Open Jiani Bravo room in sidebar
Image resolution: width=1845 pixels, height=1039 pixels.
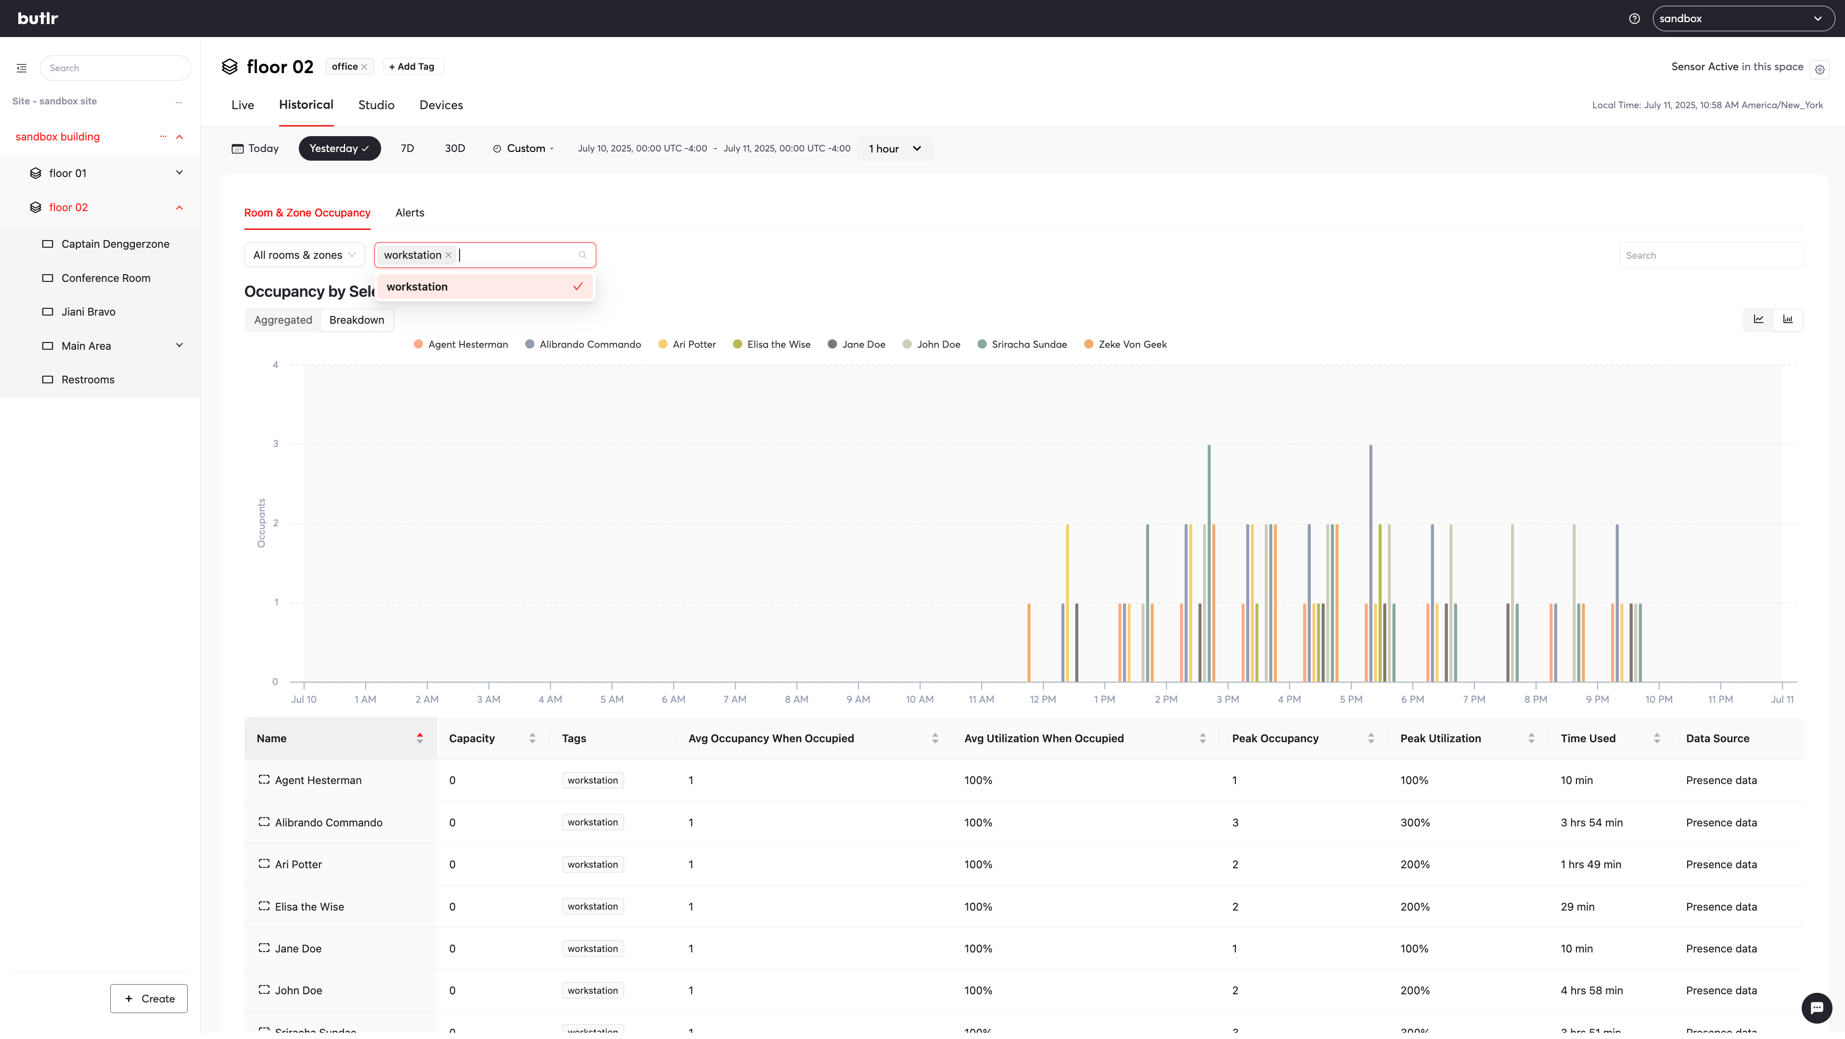pos(89,312)
